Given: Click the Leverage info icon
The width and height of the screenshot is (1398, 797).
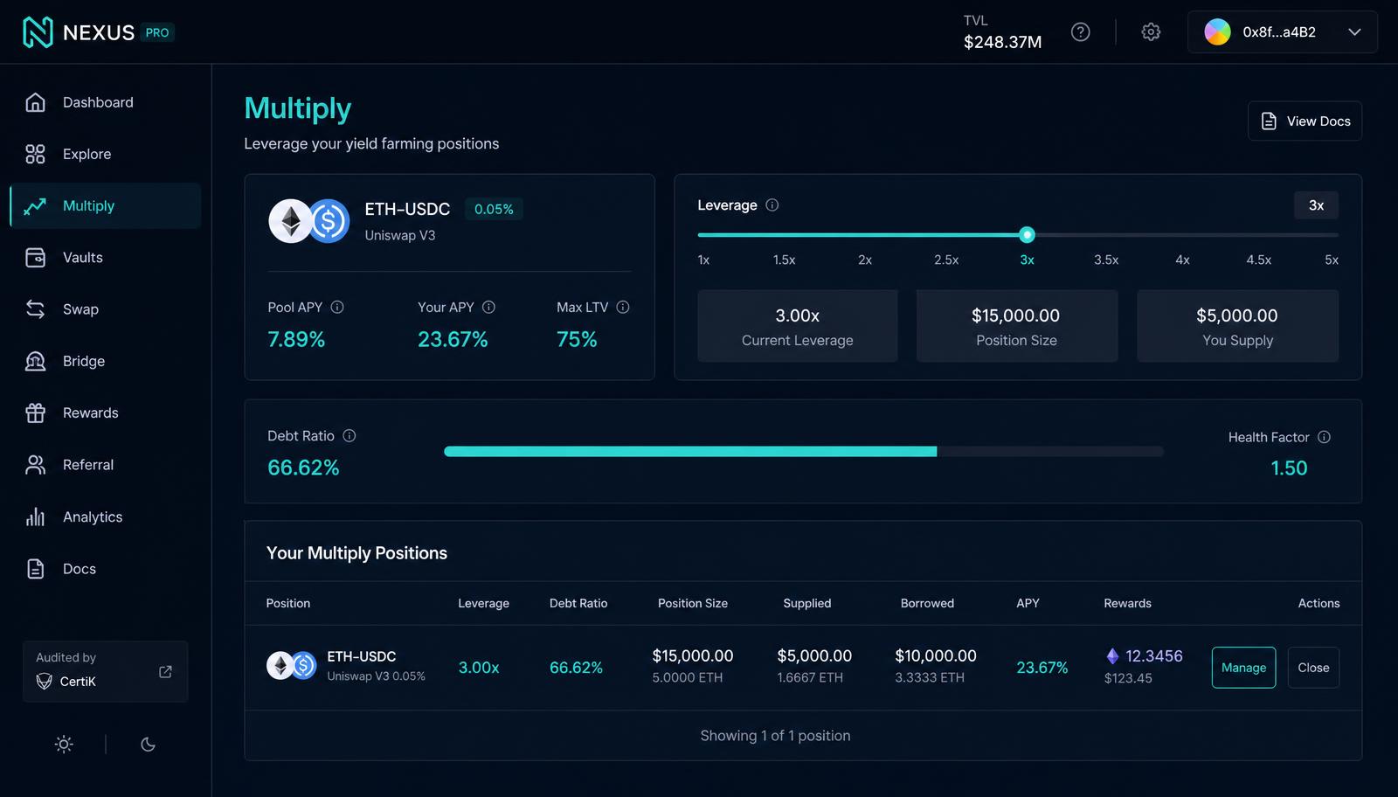Looking at the screenshot, I should click(x=772, y=204).
